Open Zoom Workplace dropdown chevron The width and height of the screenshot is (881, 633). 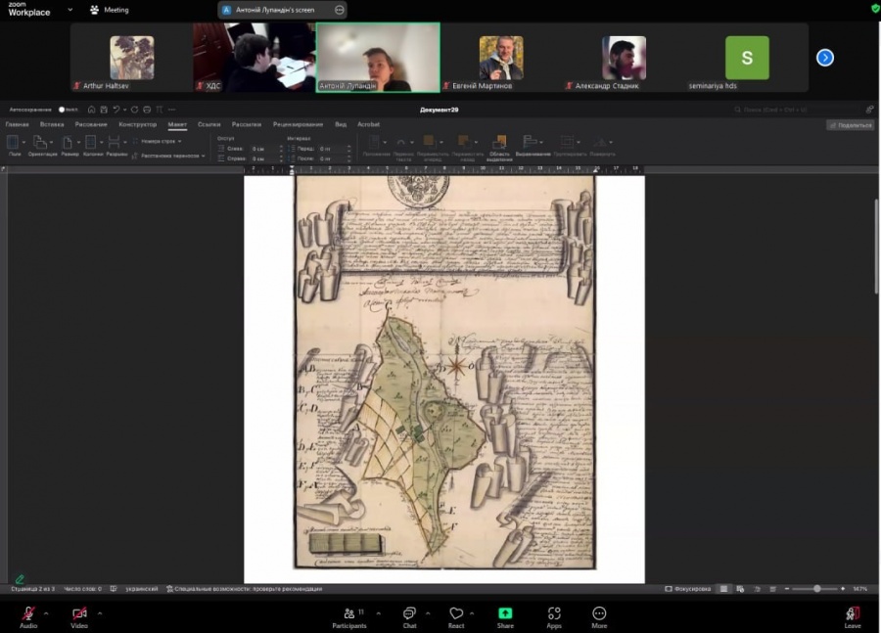click(70, 10)
